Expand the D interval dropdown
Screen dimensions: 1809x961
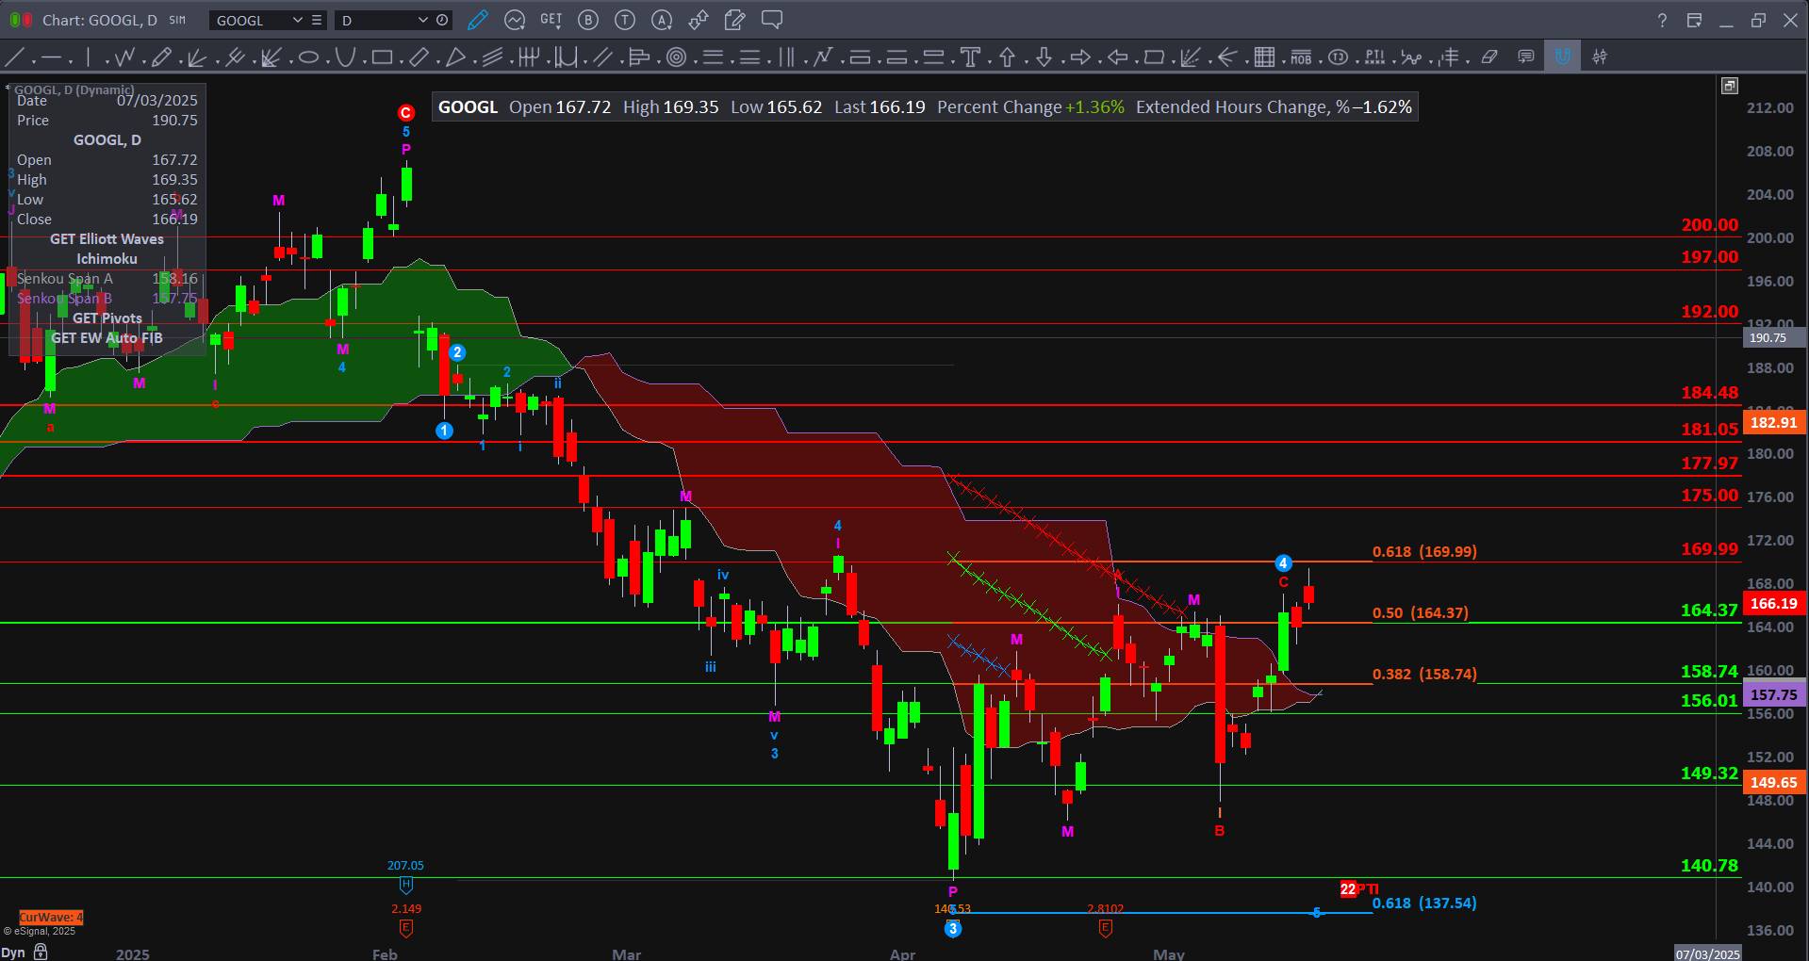(423, 20)
